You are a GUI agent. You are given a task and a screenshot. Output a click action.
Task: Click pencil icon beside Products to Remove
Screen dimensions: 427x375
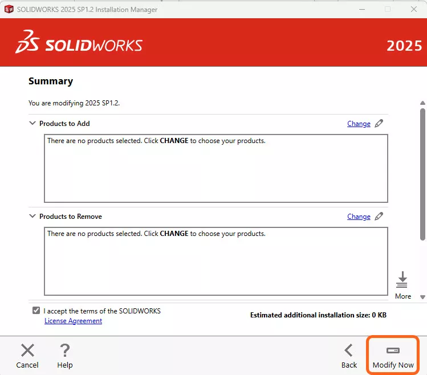click(x=379, y=216)
